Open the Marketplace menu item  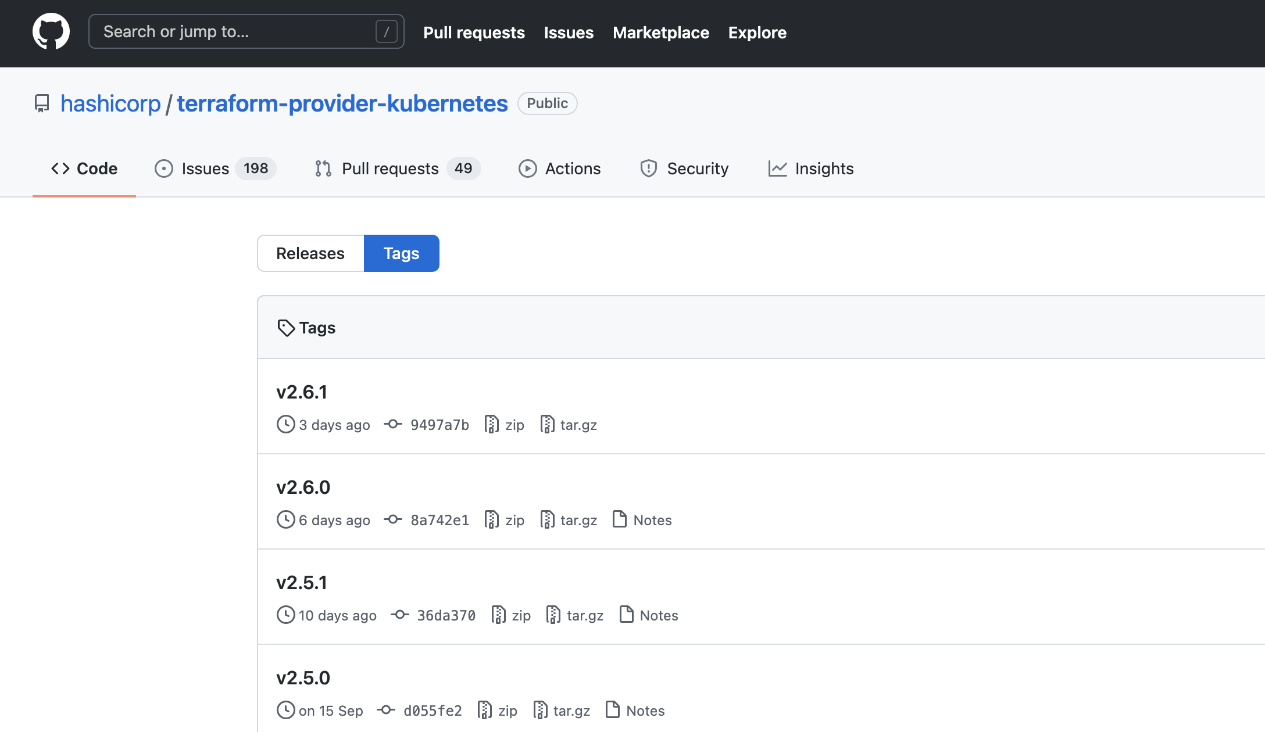tap(660, 33)
